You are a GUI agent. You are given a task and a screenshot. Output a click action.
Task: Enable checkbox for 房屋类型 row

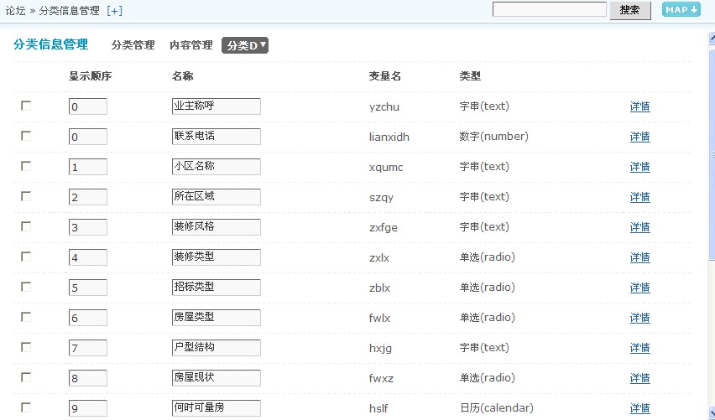(26, 317)
